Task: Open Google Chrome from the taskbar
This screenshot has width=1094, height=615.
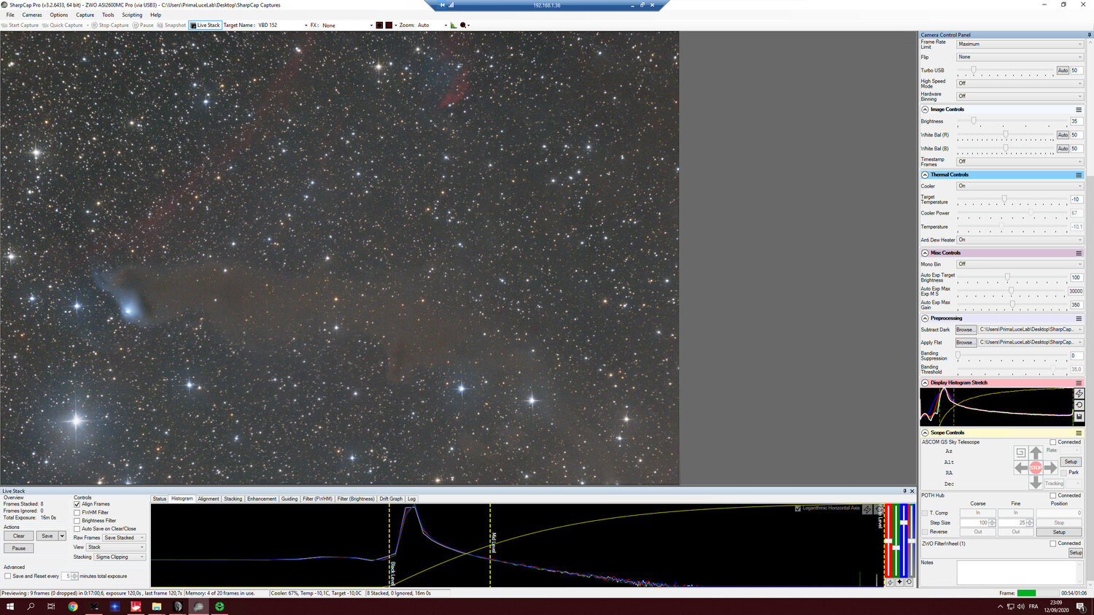Action: [73, 606]
